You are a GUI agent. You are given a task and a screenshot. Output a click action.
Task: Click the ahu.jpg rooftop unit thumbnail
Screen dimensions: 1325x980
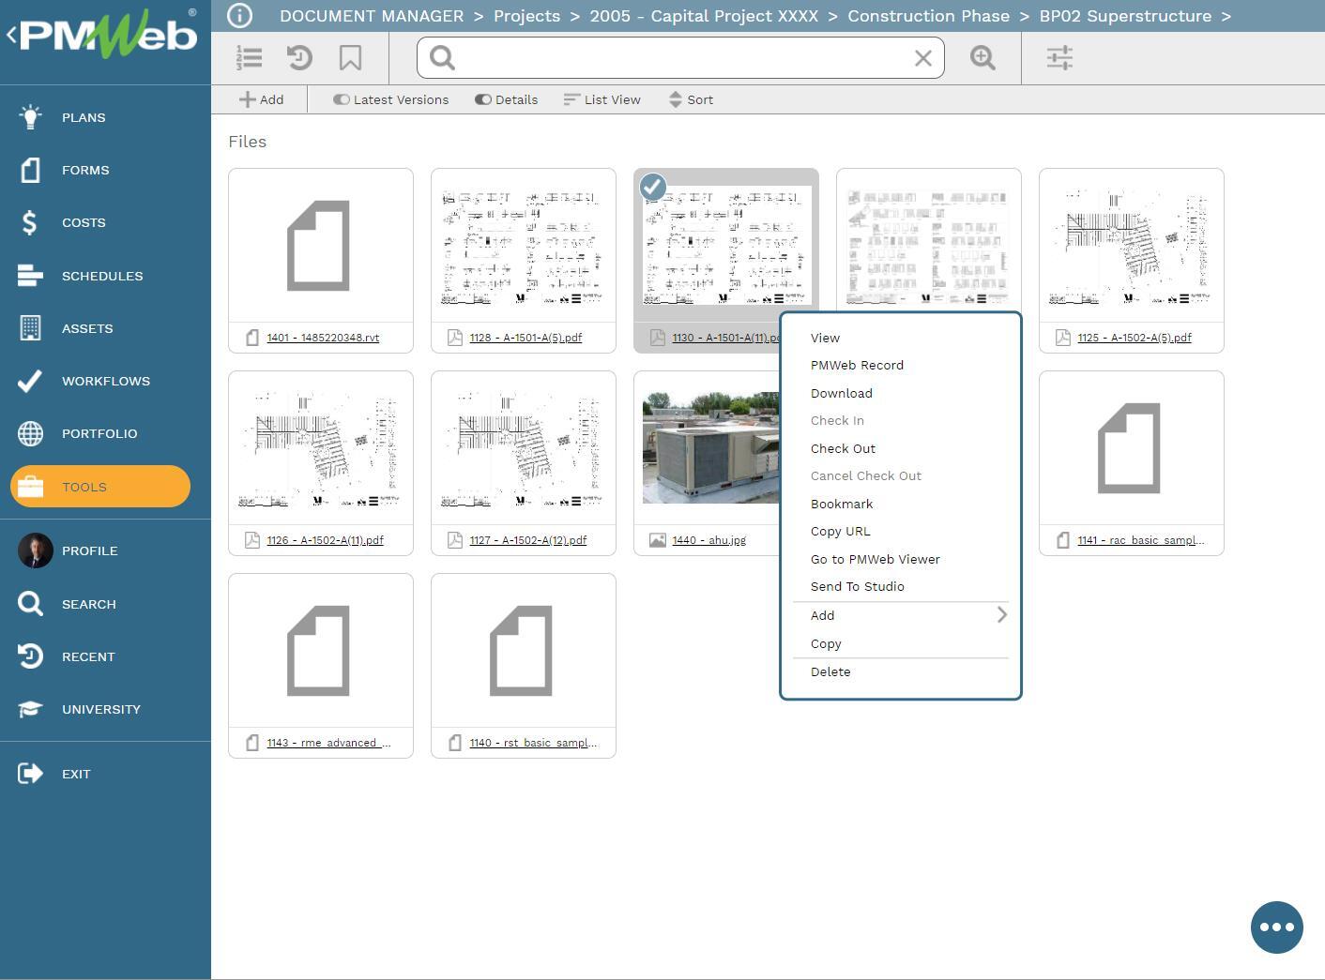pyautogui.click(x=709, y=447)
